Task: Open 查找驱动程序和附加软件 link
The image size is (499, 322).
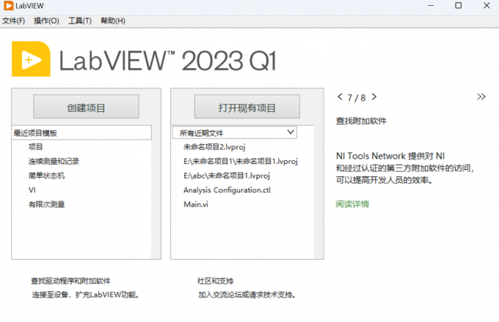Action: (x=70, y=281)
